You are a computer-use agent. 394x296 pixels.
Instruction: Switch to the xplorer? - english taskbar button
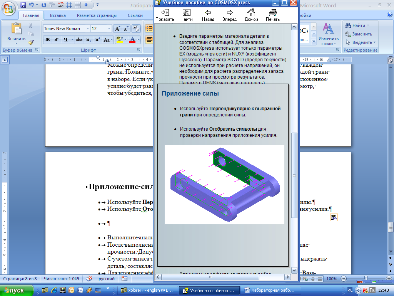click(x=148, y=291)
